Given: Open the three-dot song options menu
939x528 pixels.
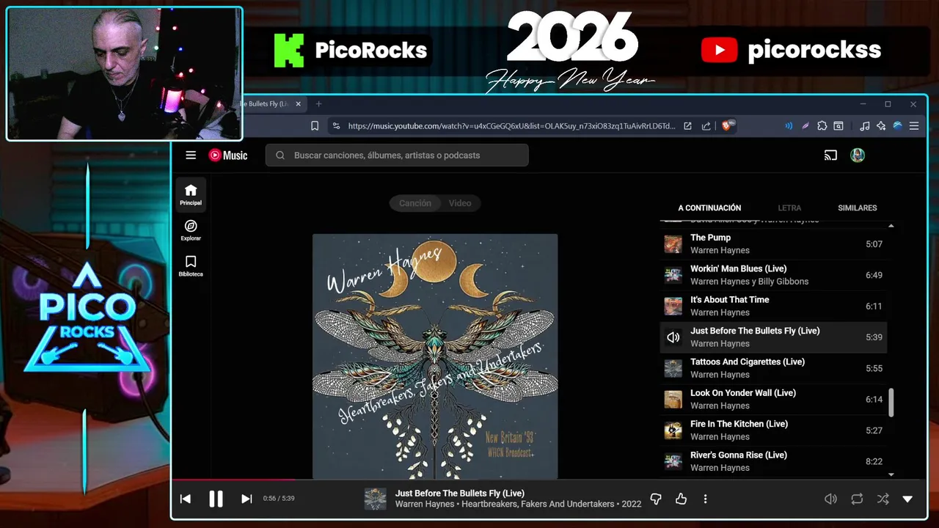Looking at the screenshot, I should click(705, 499).
